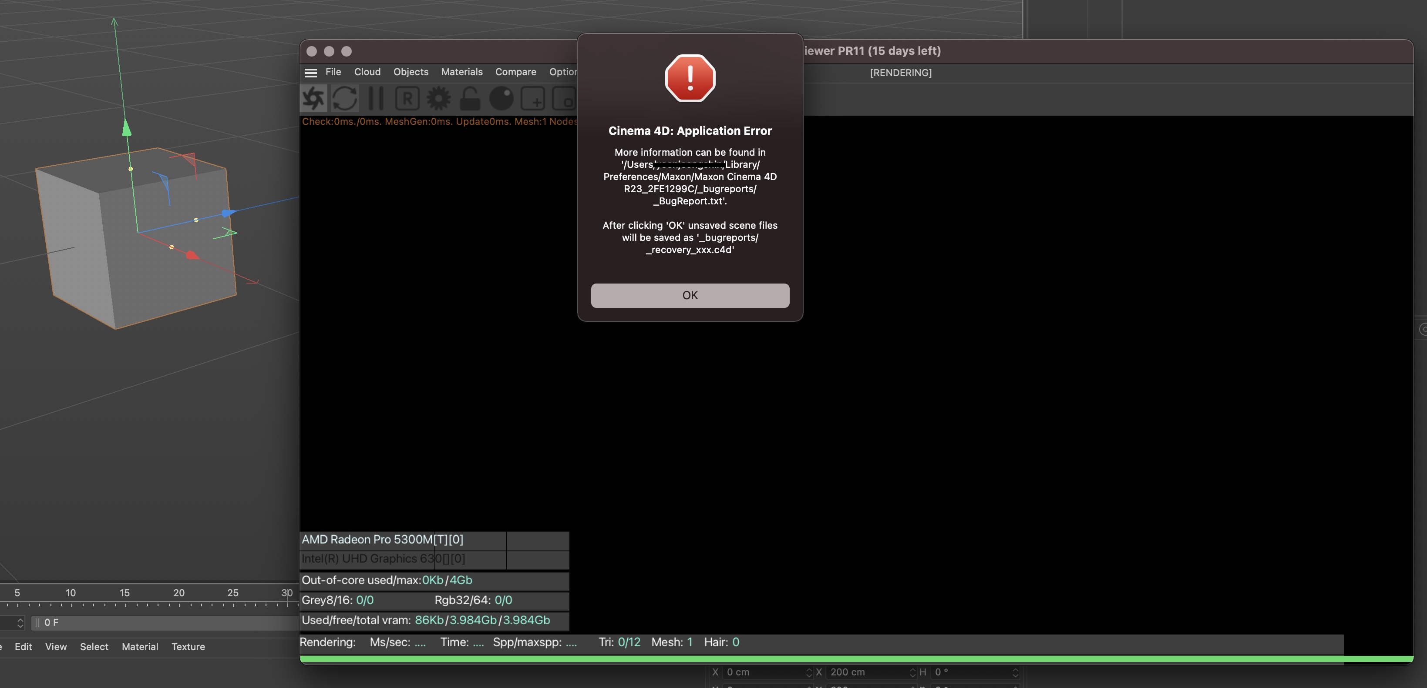Click the 0 F frame field
The height and width of the screenshot is (688, 1427).
point(165,623)
